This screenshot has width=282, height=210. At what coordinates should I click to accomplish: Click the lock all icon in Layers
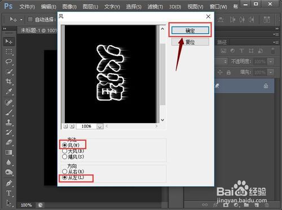point(228,72)
